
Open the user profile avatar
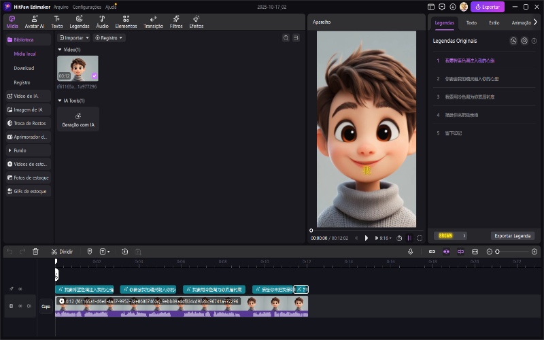click(x=464, y=7)
